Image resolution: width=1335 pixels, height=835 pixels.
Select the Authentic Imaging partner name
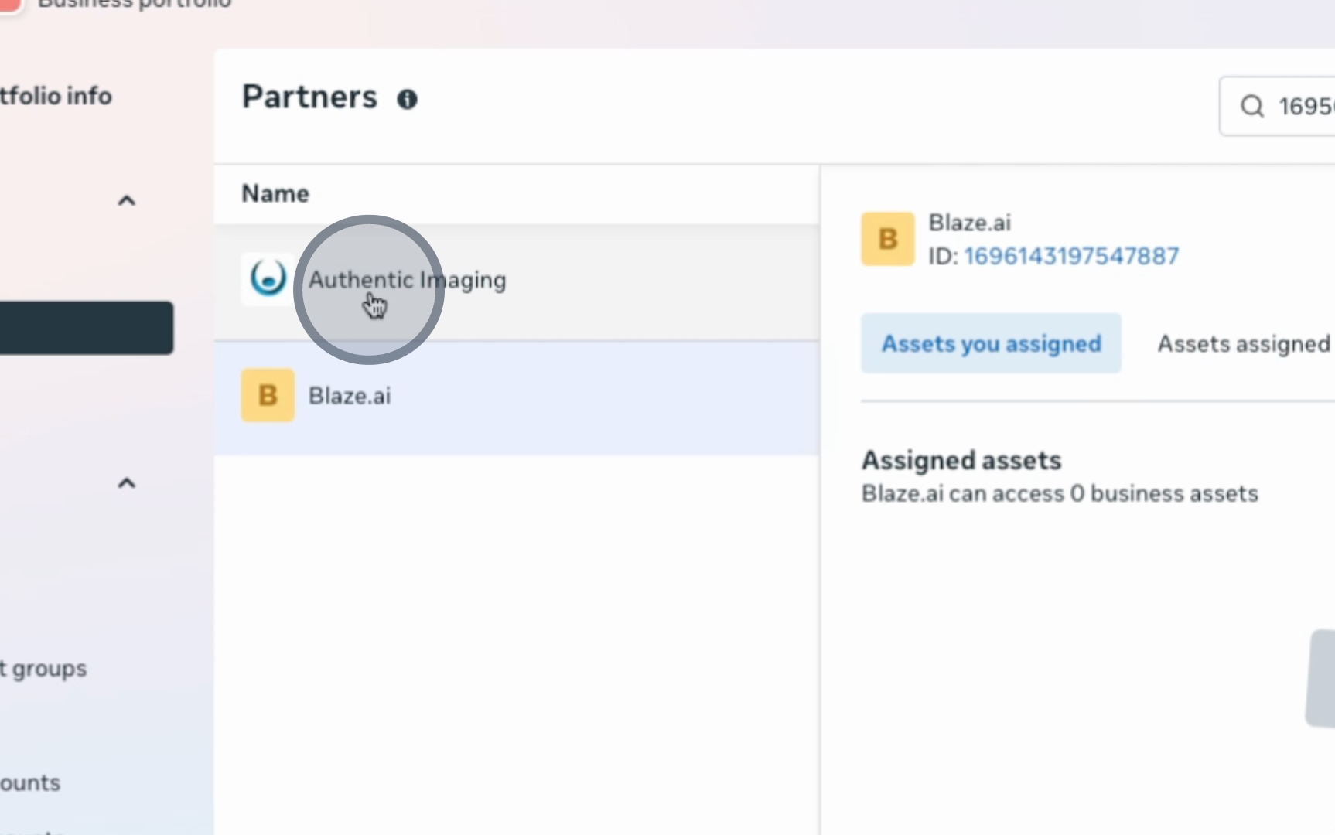[407, 280]
